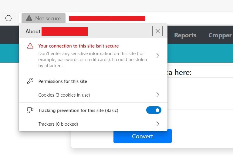Close the About site info popup
Viewport: 233px width, 155px height.
(157, 31)
